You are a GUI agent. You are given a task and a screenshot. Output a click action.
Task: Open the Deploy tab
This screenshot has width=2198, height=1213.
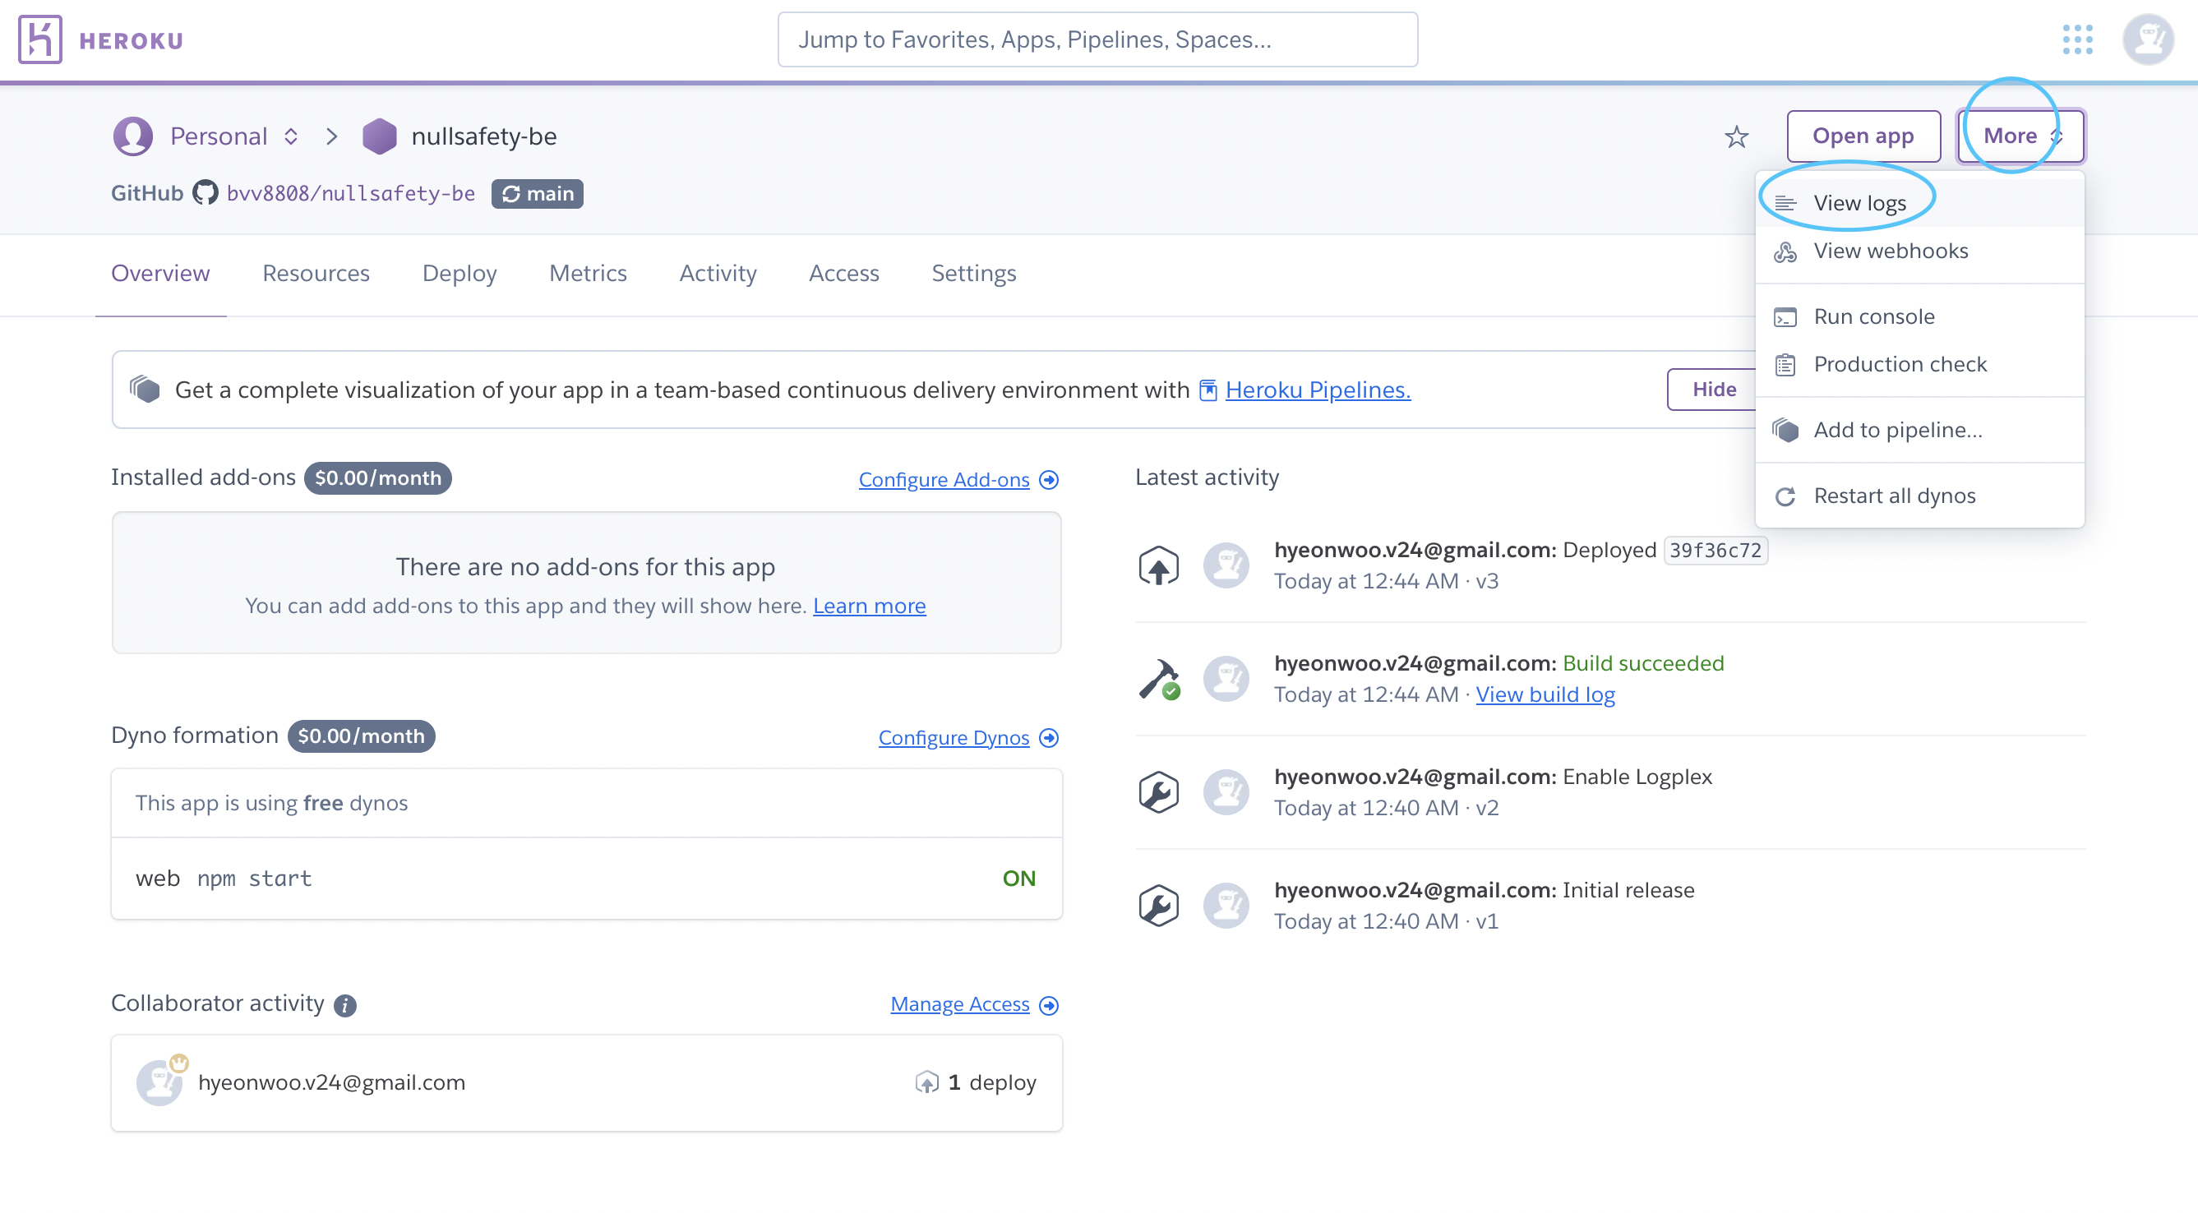(459, 273)
